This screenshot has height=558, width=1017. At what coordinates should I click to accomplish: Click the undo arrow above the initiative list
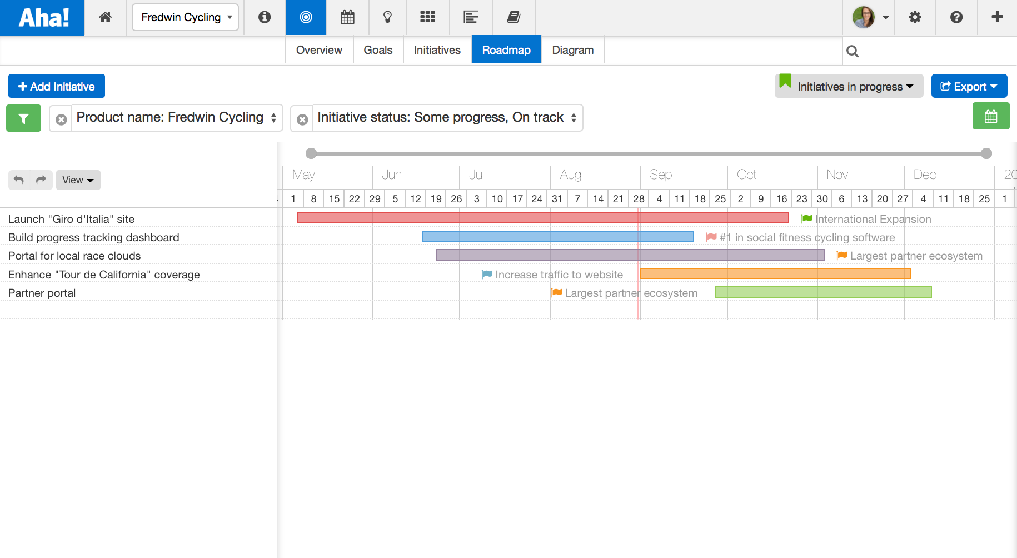[x=18, y=180]
